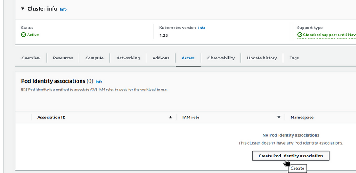The height and width of the screenshot is (173, 356).
Task: Collapse the Cluster info section triangle
Action: point(23,8)
